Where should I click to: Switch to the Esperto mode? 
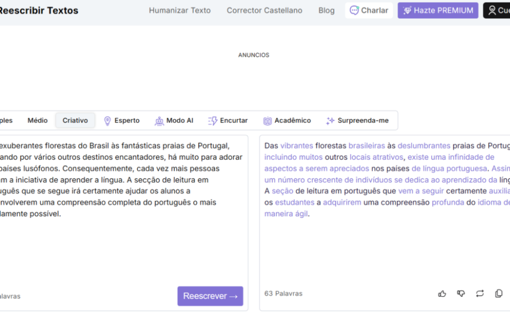[x=122, y=121]
